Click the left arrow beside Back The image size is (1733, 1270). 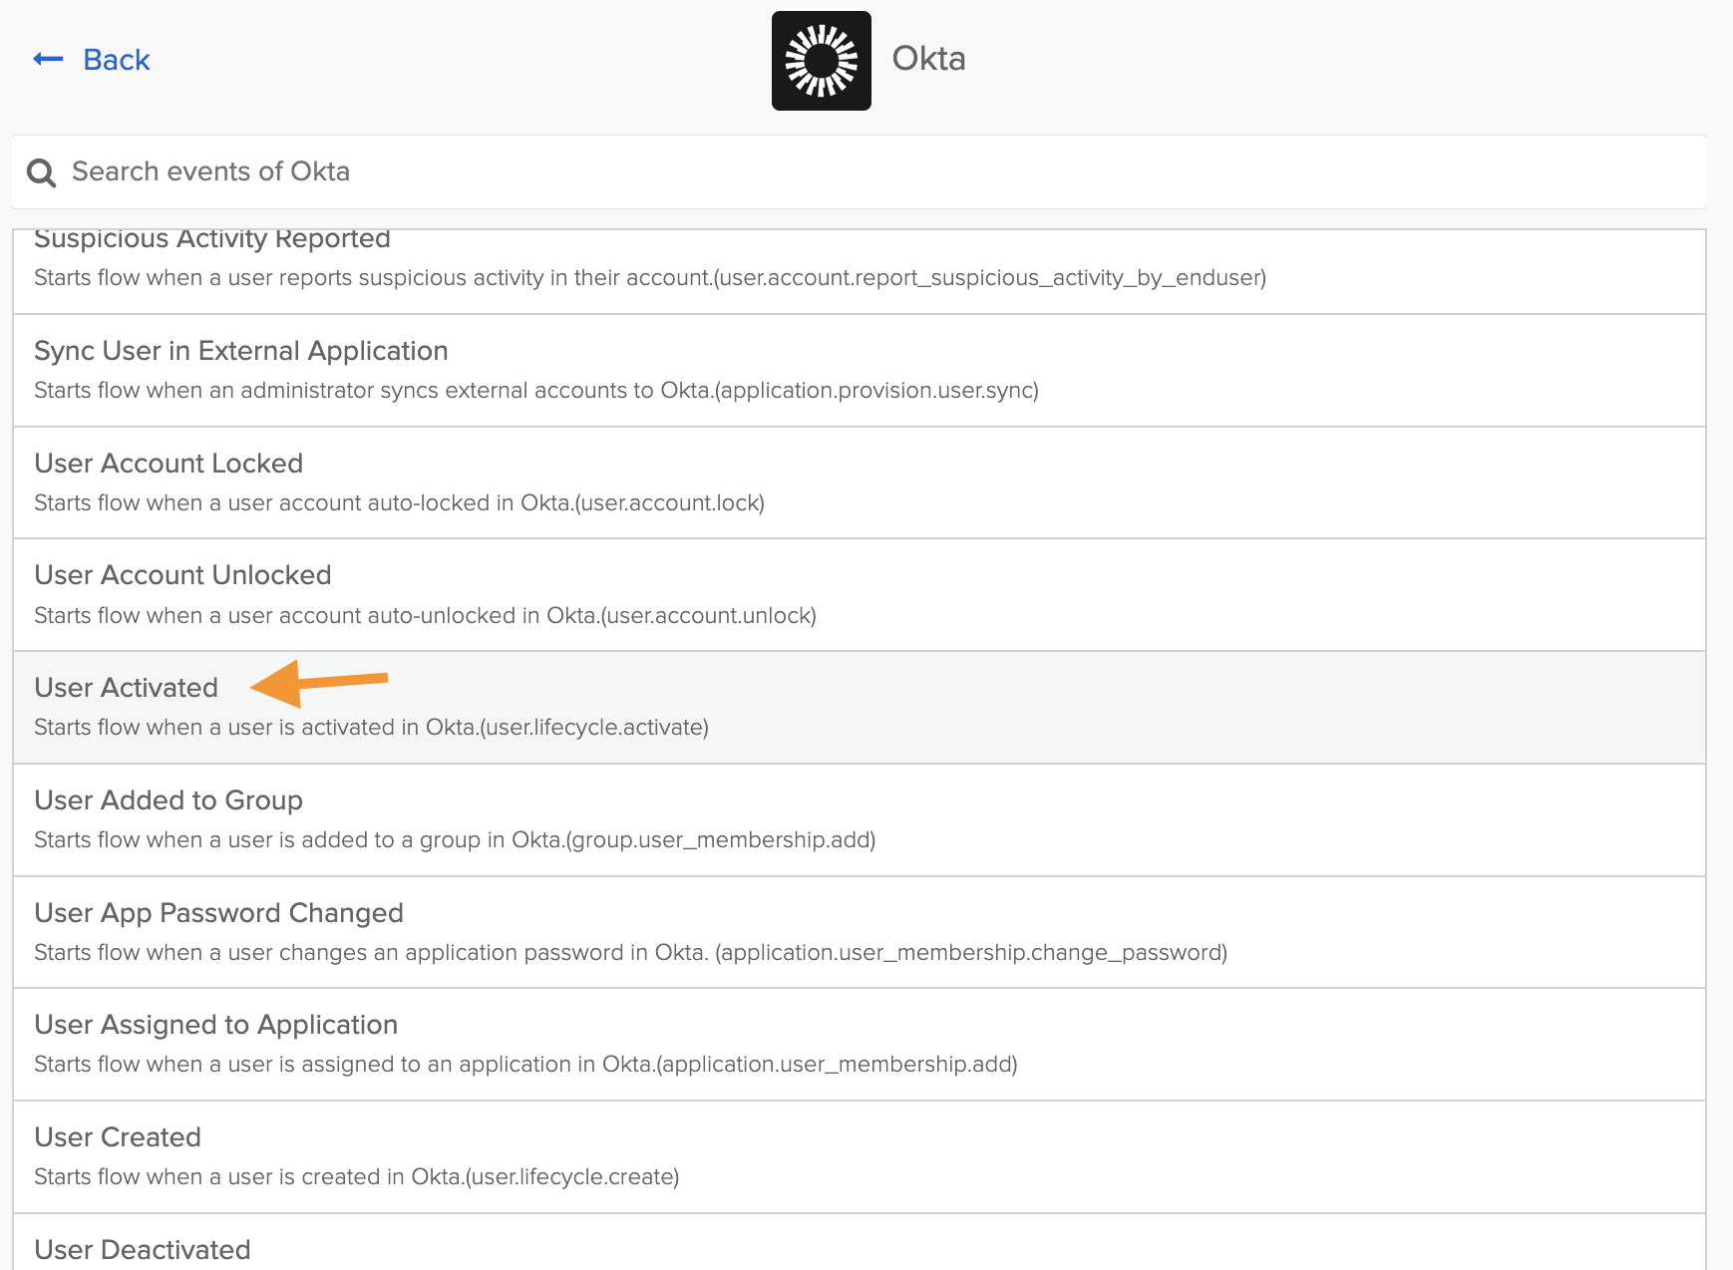pyautogui.click(x=48, y=60)
